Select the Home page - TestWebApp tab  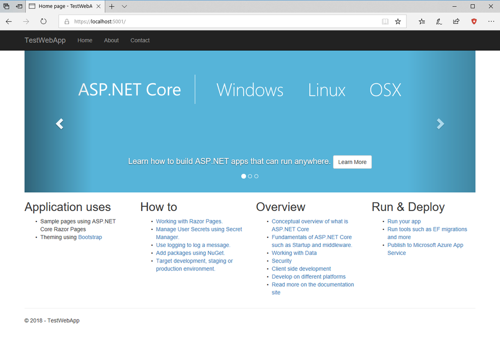(65, 6)
